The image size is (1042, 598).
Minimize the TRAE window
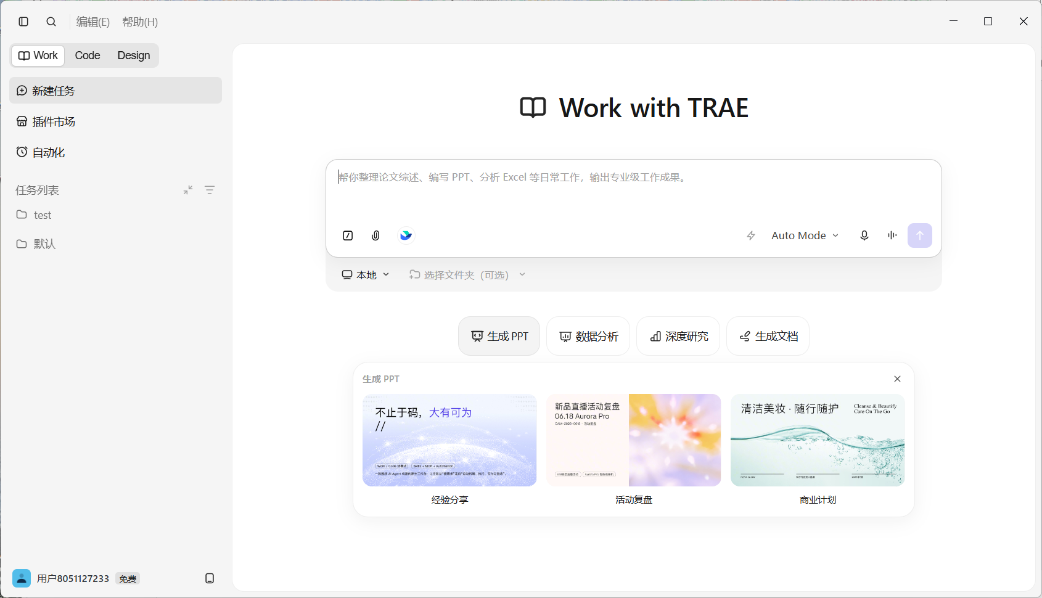[x=953, y=22]
